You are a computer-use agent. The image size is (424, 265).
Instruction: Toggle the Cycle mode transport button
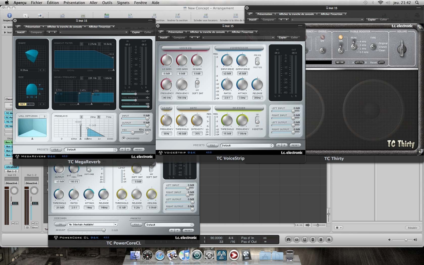297,240
